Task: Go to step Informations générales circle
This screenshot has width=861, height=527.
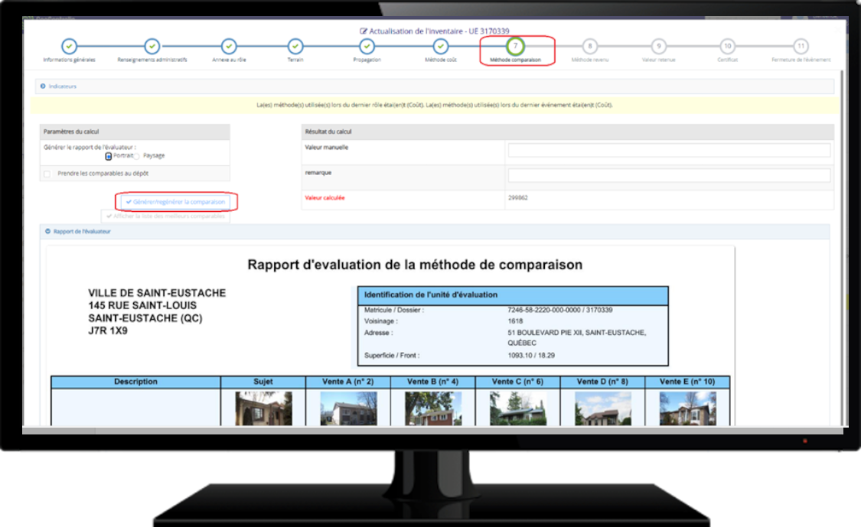Action: pyautogui.click(x=69, y=46)
